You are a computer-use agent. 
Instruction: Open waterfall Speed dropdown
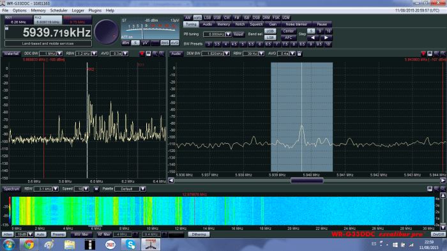tap(86, 189)
